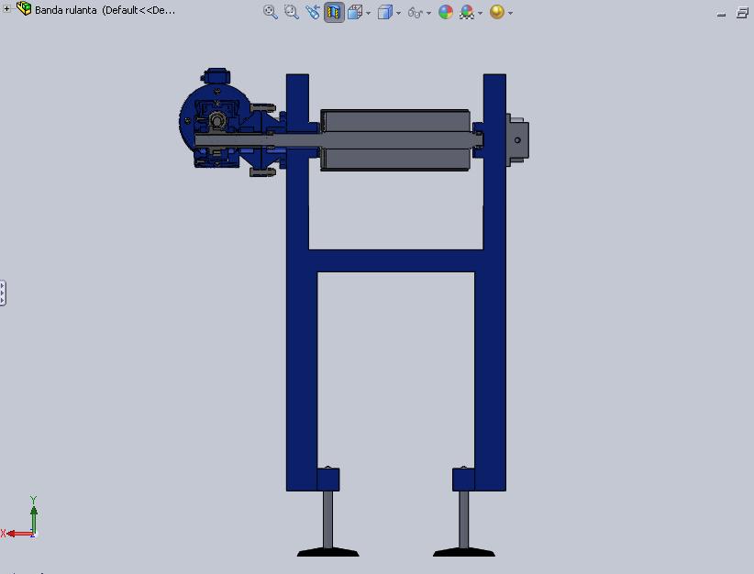
Task: Expand the Apply Scene dropdown arrow
Action: pos(480,13)
